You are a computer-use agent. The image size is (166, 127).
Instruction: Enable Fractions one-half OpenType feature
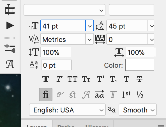[x=140, y=95]
